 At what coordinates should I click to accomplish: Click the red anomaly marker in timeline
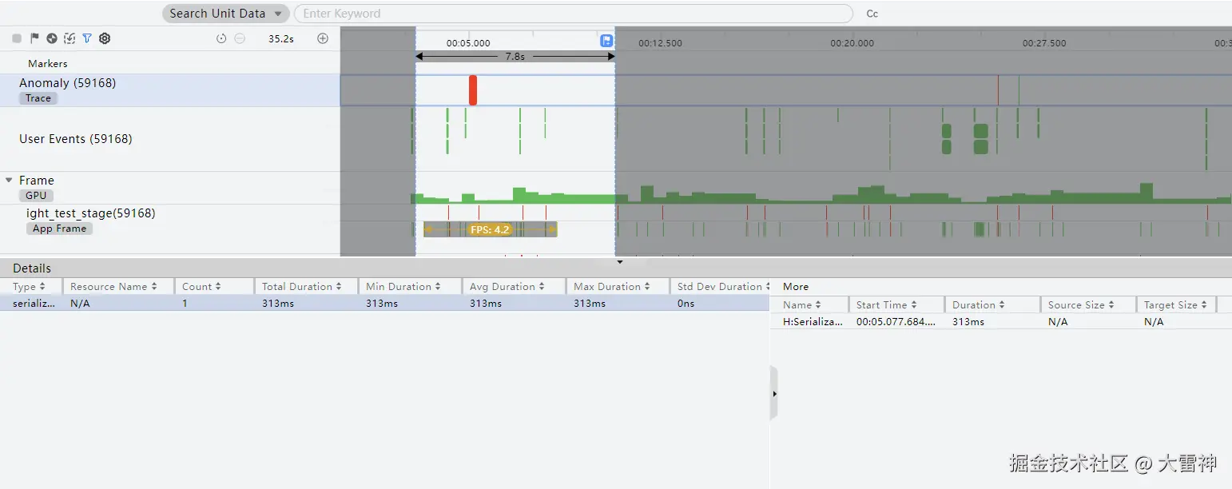tap(473, 90)
